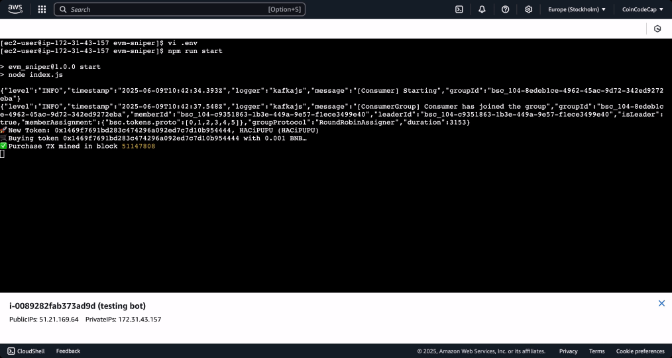672x358 pixels.
Task: Close the testing bot instance details panel
Action: 661,303
